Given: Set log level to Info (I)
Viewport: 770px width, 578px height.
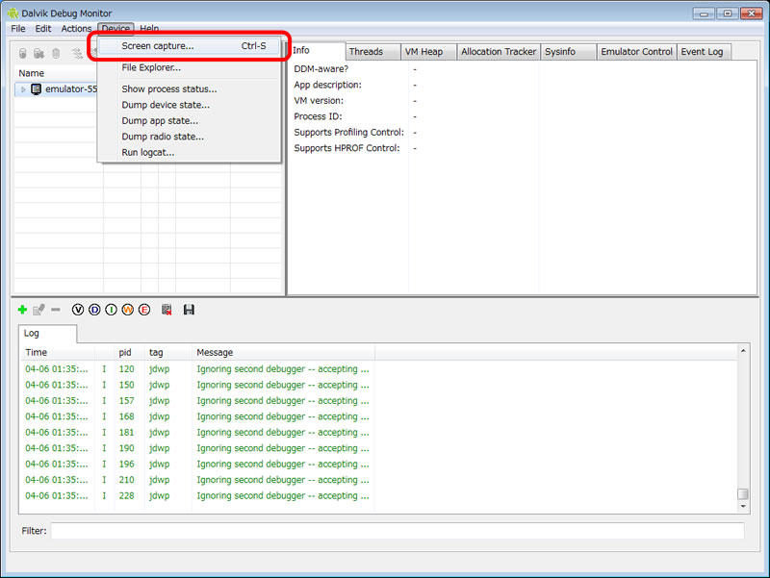Looking at the screenshot, I should click(111, 310).
